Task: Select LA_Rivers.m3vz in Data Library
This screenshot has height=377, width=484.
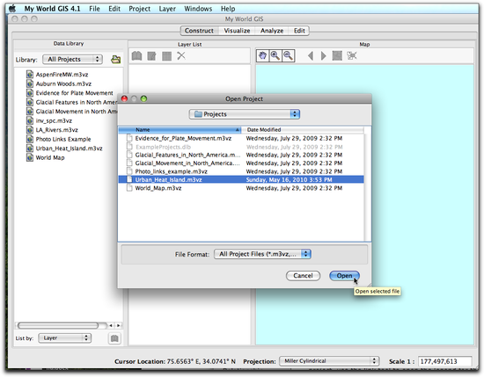Action: pos(57,130)
